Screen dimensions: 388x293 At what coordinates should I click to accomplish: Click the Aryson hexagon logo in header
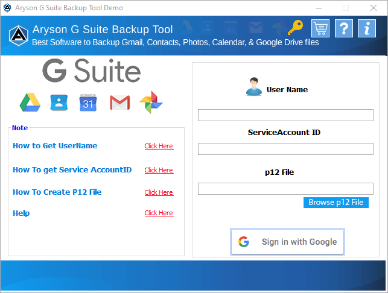click(19, 36)
